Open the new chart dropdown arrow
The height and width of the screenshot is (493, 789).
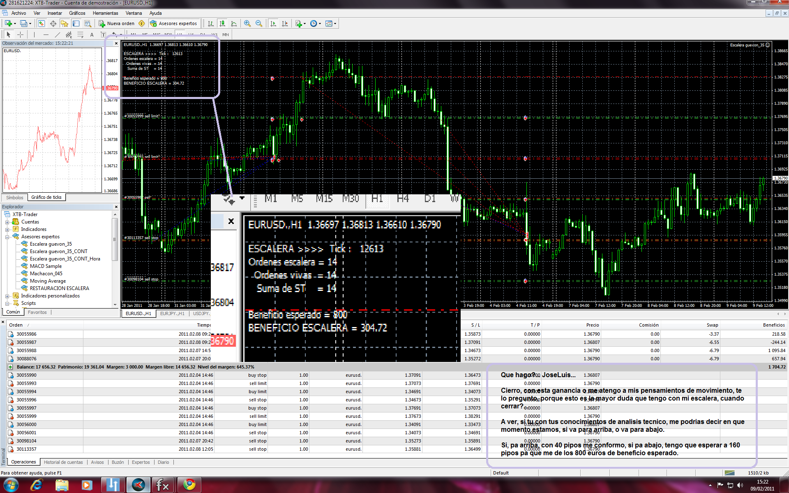coord(15,23)
